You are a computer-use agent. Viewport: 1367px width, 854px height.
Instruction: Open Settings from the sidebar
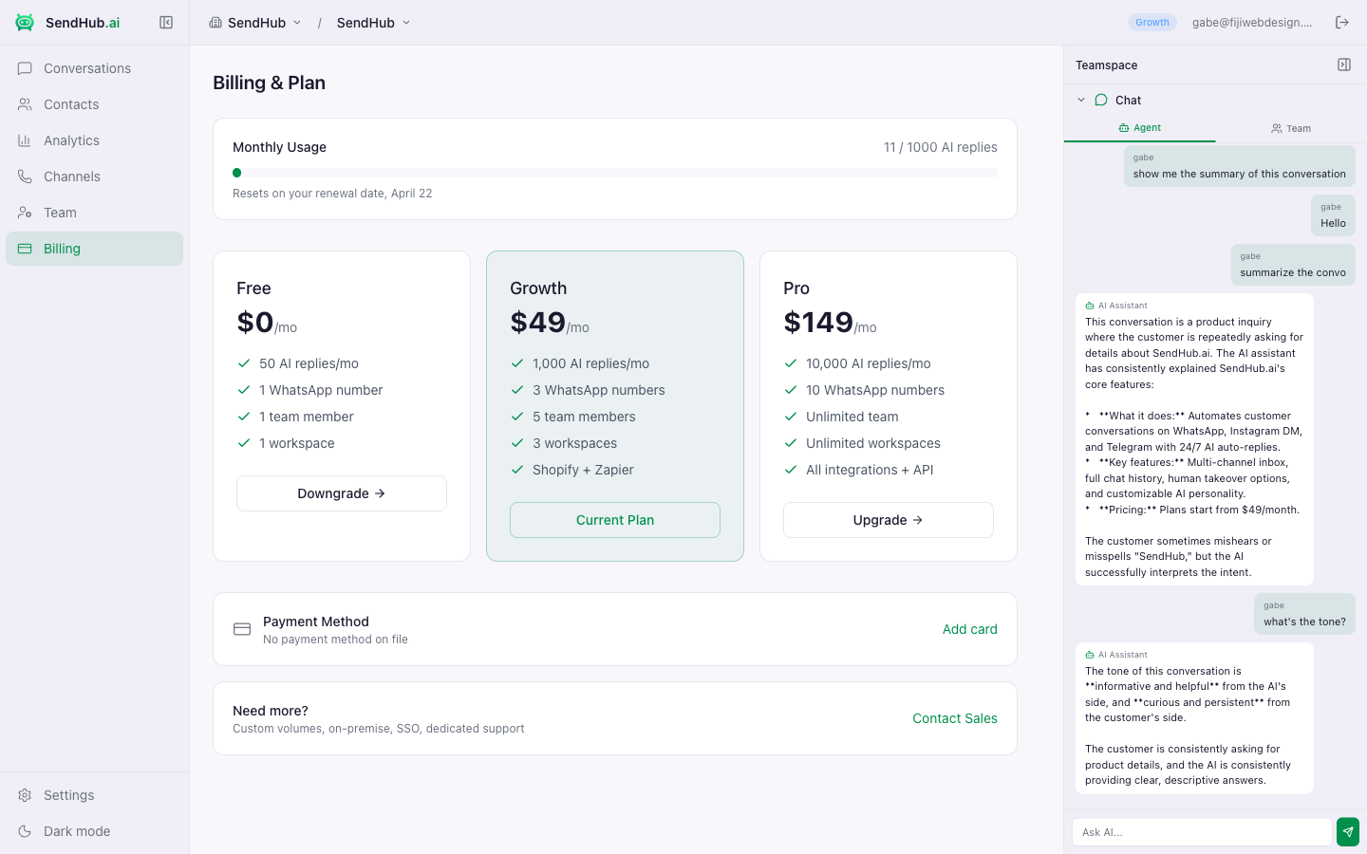click(94, 795)
